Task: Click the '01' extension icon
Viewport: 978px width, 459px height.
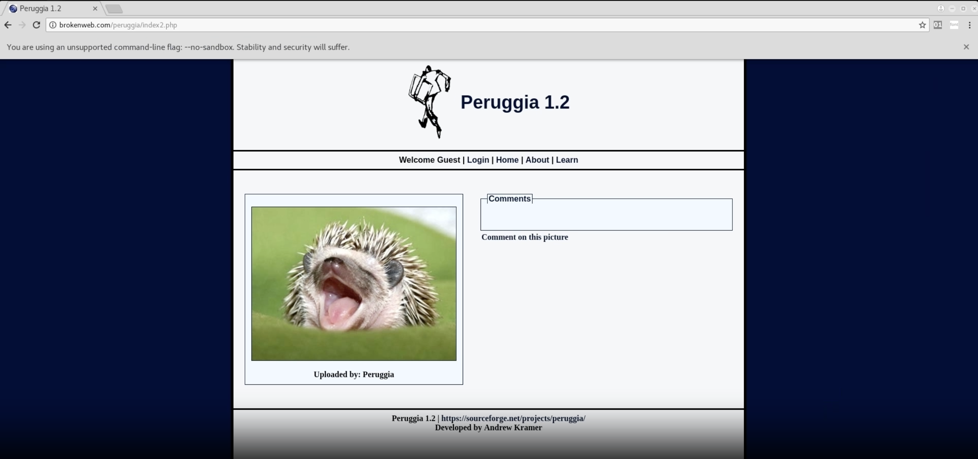Action: coord(938,25)
